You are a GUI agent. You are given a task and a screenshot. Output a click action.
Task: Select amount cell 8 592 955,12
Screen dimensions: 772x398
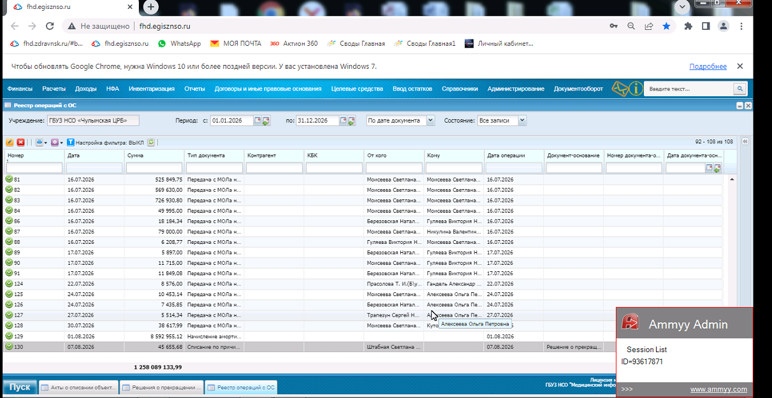[x=154, y=336]
